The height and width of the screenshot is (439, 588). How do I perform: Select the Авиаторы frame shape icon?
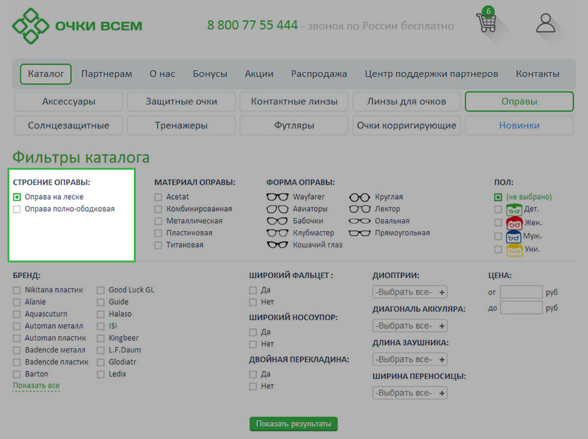277,209
